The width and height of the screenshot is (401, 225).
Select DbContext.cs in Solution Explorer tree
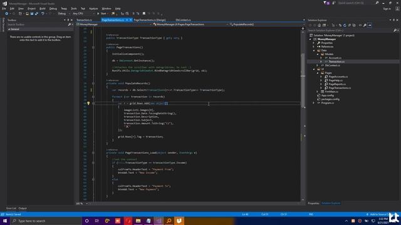(333, 66)
